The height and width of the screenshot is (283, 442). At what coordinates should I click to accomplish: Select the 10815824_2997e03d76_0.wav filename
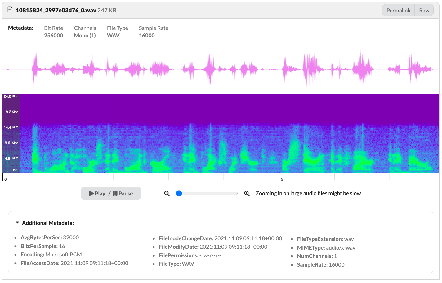56,10
